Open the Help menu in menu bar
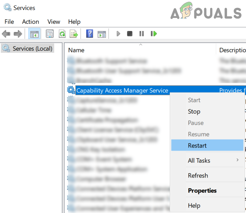 point(74,22)
